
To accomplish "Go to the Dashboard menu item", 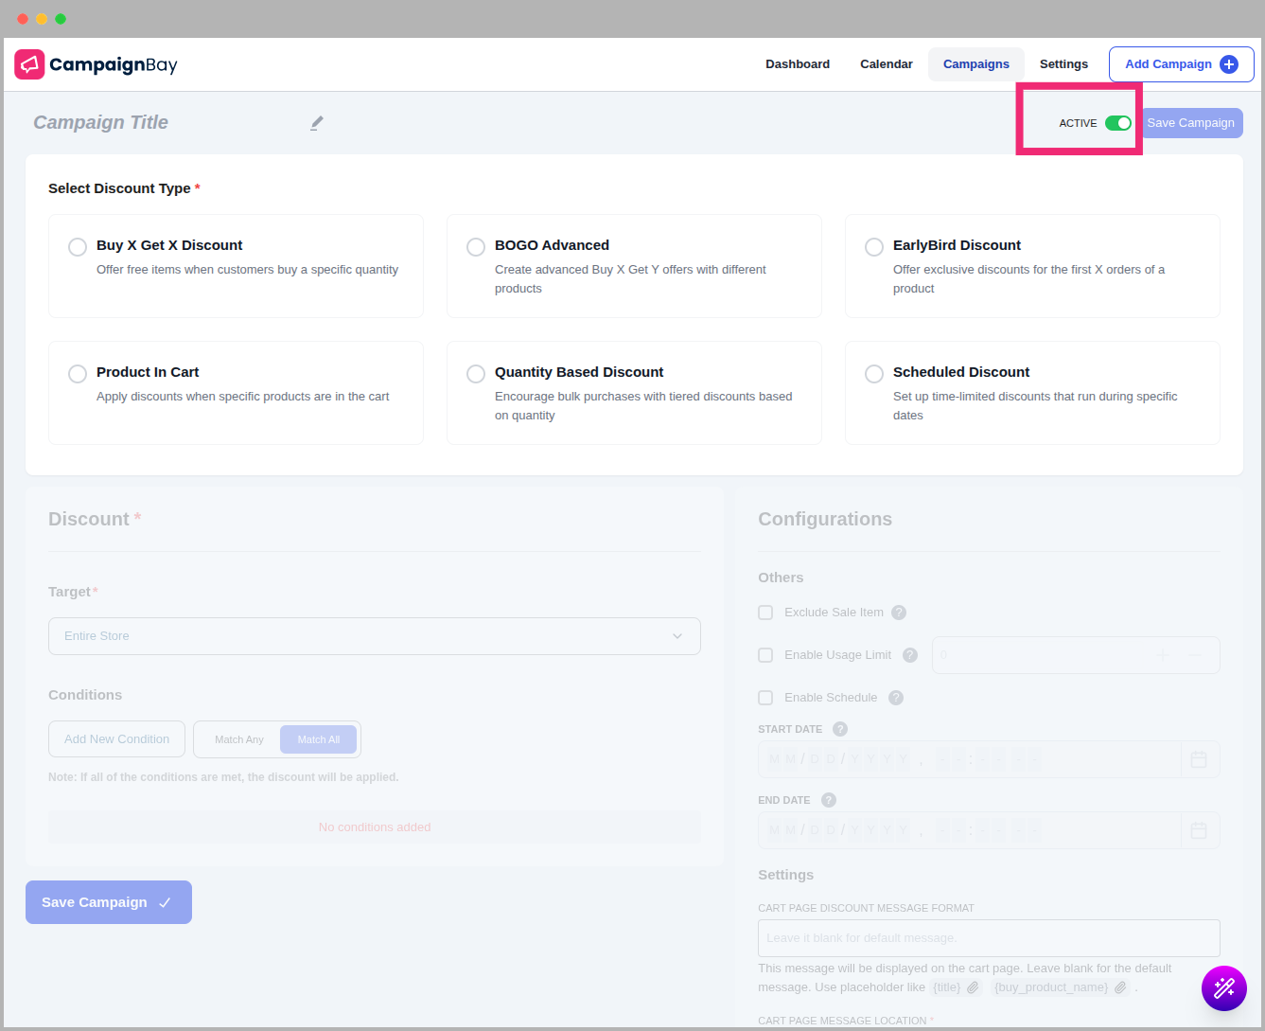I will 798,64.
